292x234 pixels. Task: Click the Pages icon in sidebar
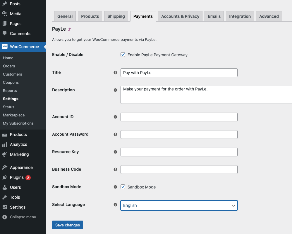click(x=5, y=24)
